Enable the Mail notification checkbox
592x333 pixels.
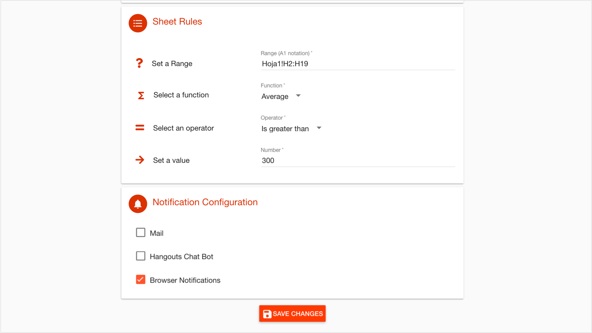[x=141, y=233]
